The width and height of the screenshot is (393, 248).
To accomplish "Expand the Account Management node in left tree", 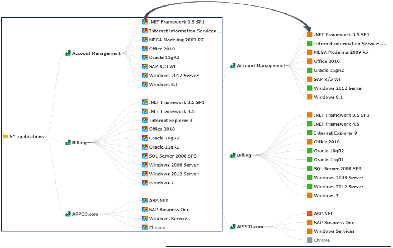I will point(96,53).
